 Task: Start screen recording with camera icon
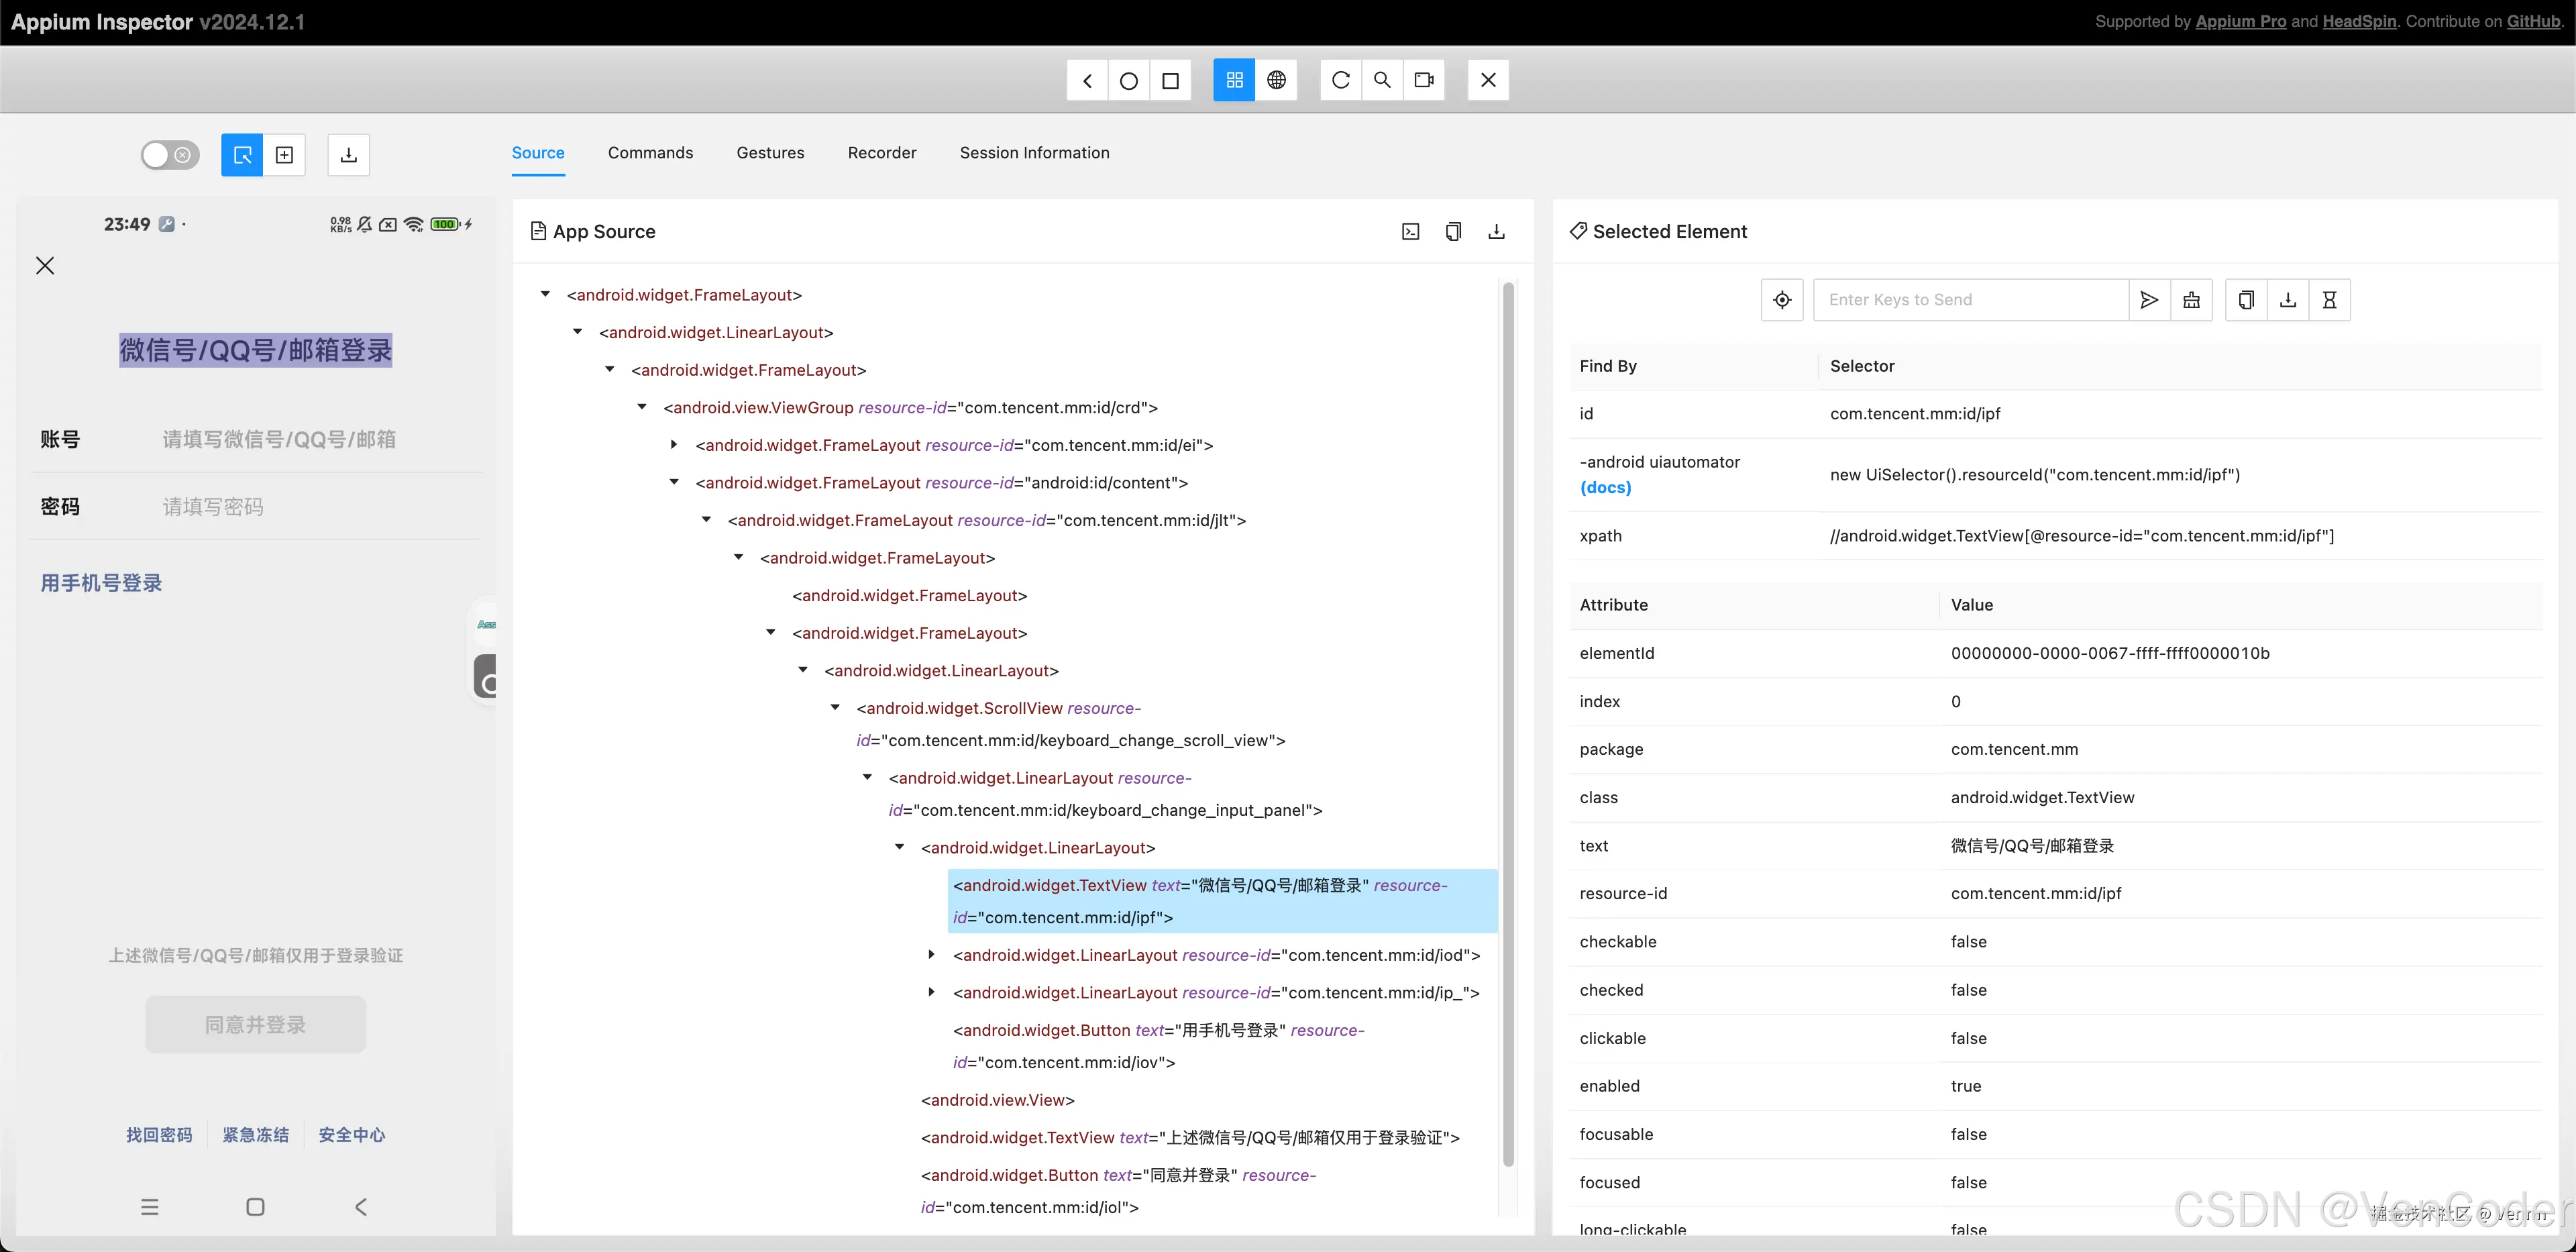[1424, 80]
